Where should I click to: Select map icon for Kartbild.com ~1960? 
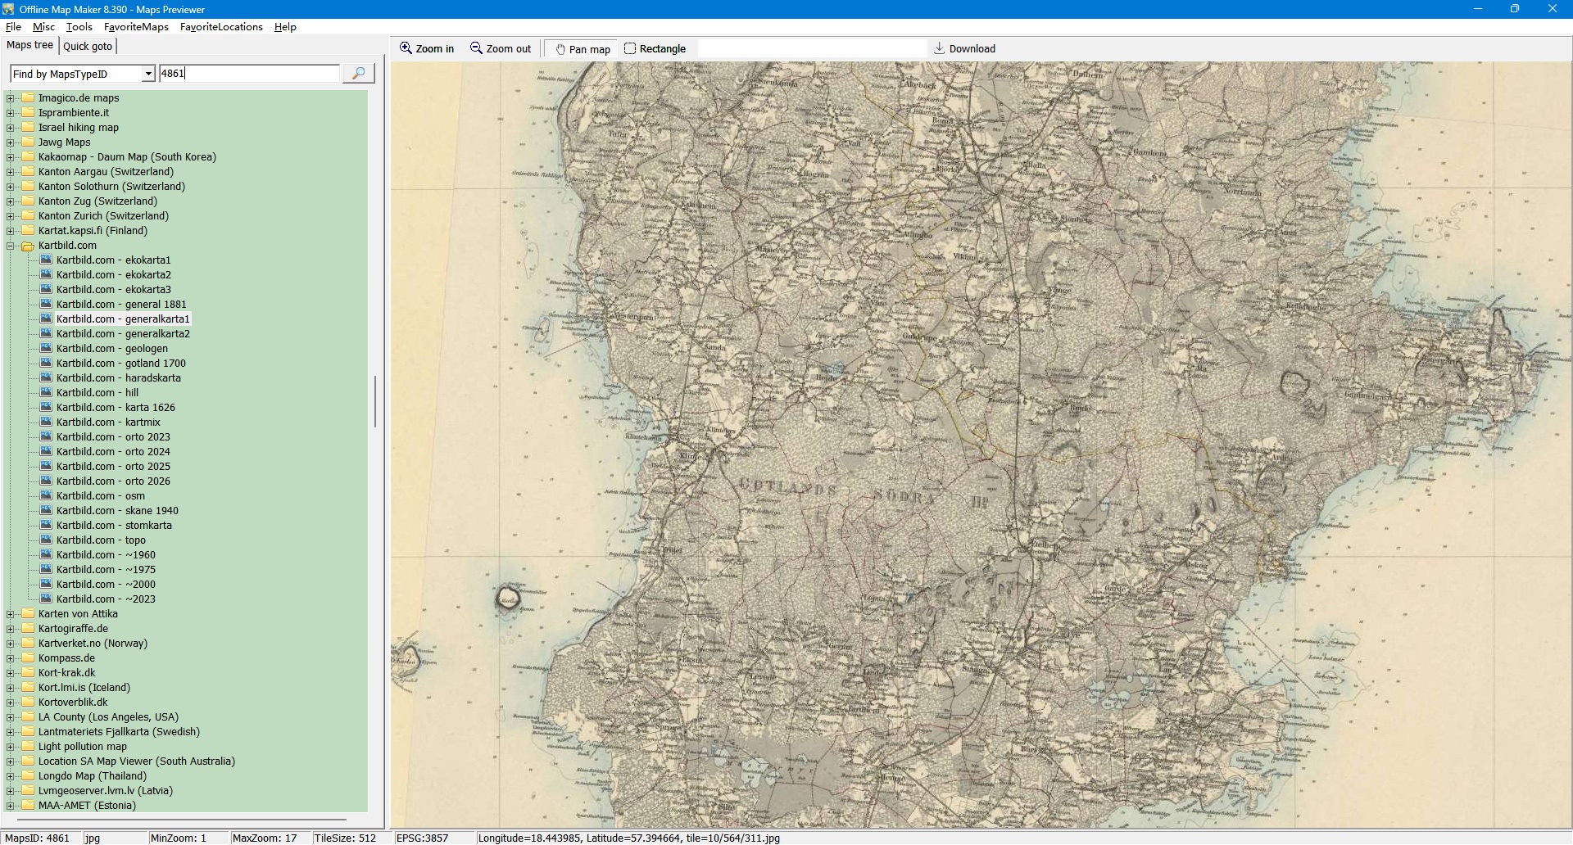(x=46, y=554)
